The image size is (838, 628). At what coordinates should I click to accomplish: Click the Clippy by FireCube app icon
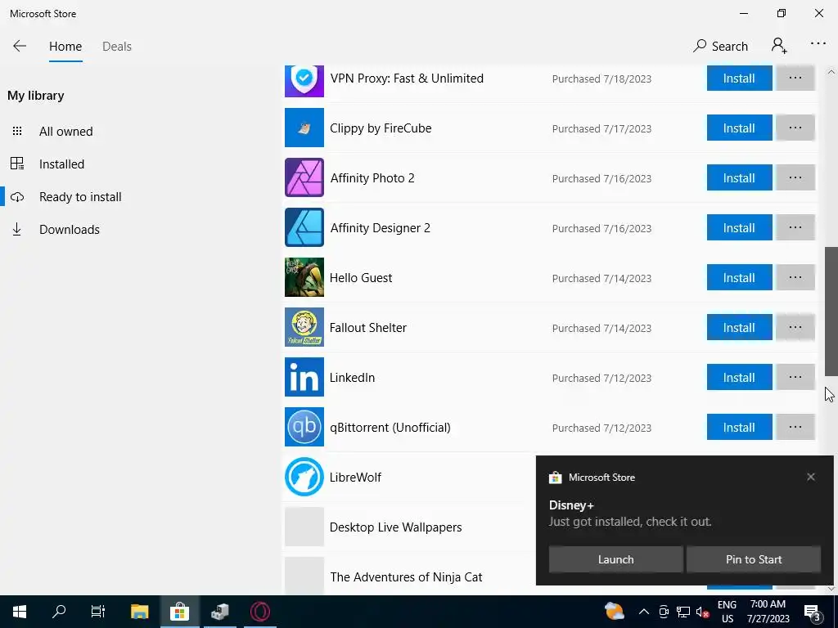pos(304,128)
